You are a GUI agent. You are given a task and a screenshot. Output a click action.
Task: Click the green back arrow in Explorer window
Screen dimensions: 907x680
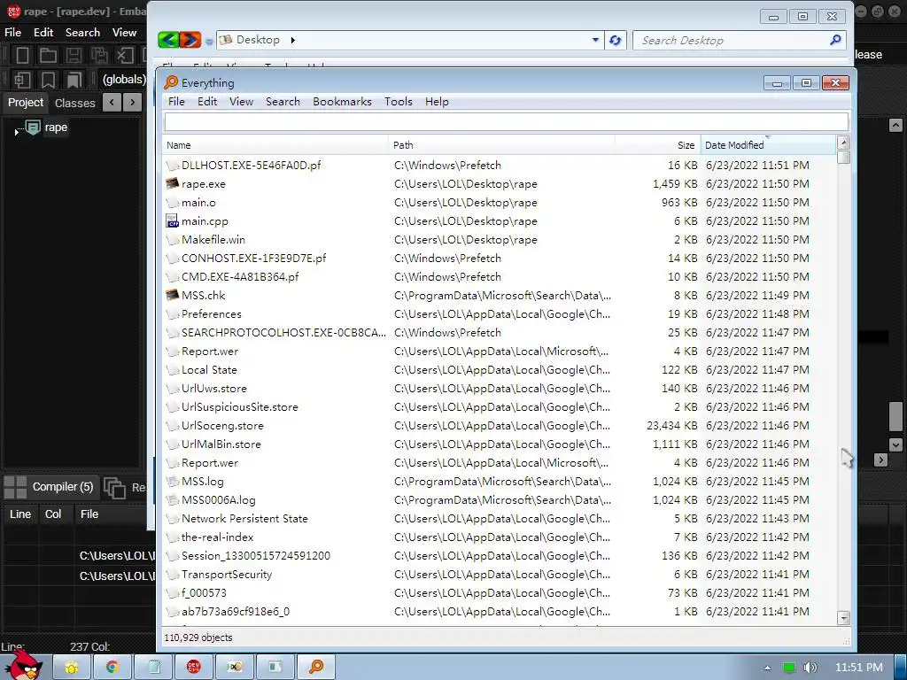(168, 39)
